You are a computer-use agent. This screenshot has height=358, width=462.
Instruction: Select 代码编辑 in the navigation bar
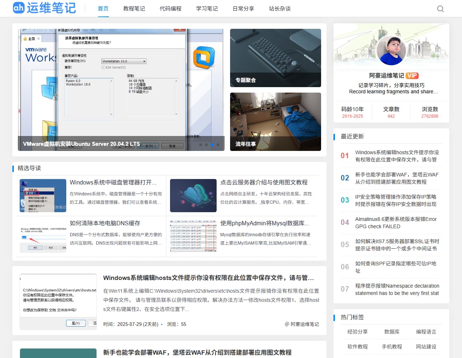(170, 9)
